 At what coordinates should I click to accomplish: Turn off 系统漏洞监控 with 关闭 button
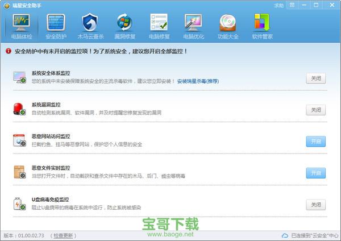point(315,110)
